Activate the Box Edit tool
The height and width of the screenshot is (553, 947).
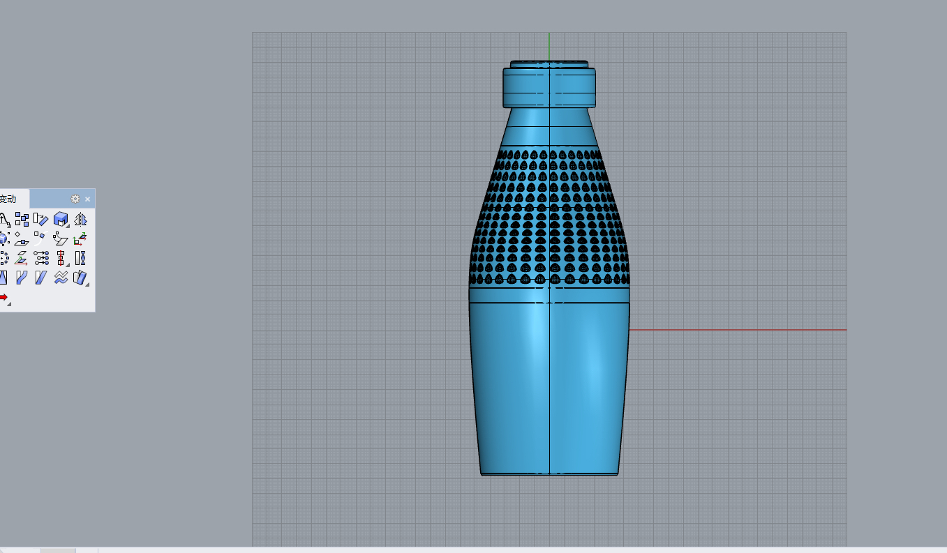(60, 219)
